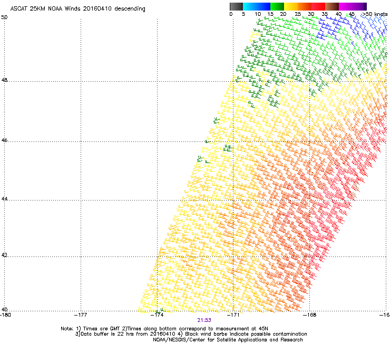Click the orange 25-30 knots legend swatch
390x343 pixels.
[305, 6]
